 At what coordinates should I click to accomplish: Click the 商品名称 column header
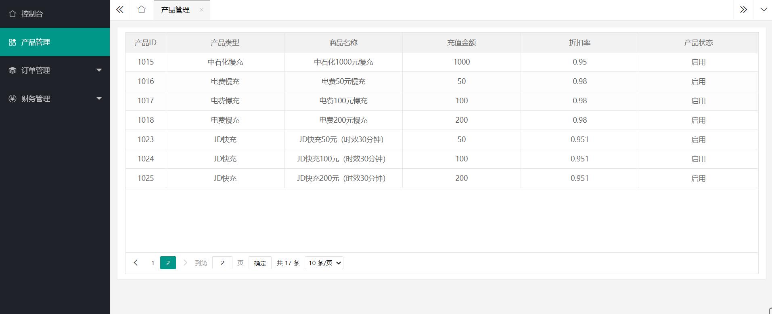343,42
